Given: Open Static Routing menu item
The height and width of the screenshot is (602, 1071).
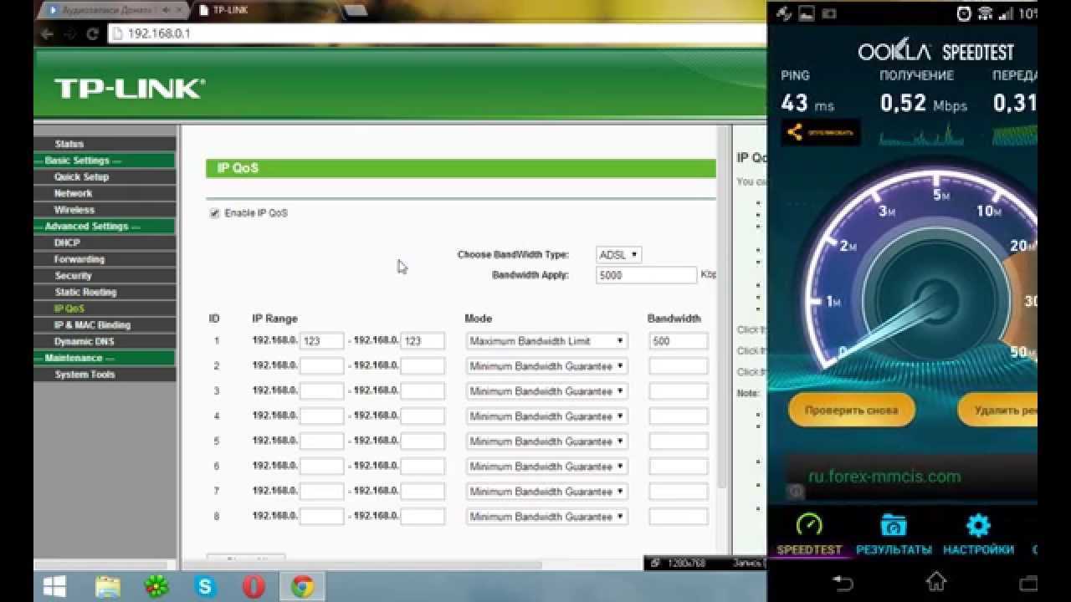Looking at the screenshot, I should 85,293.
